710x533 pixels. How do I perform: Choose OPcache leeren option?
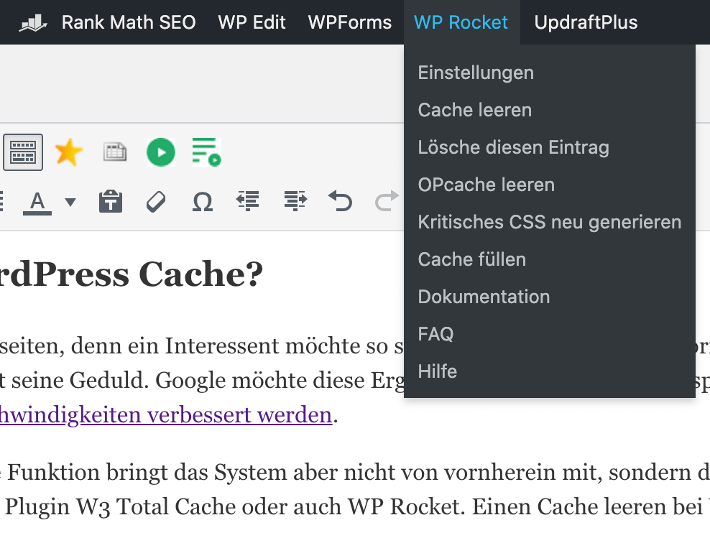(x=549, y=185)
